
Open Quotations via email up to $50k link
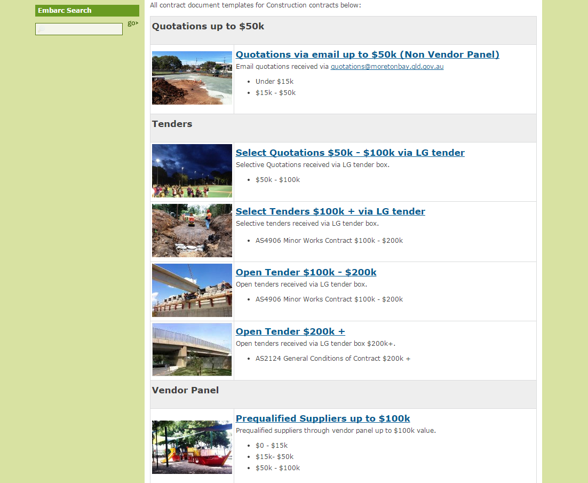[367, 54]
